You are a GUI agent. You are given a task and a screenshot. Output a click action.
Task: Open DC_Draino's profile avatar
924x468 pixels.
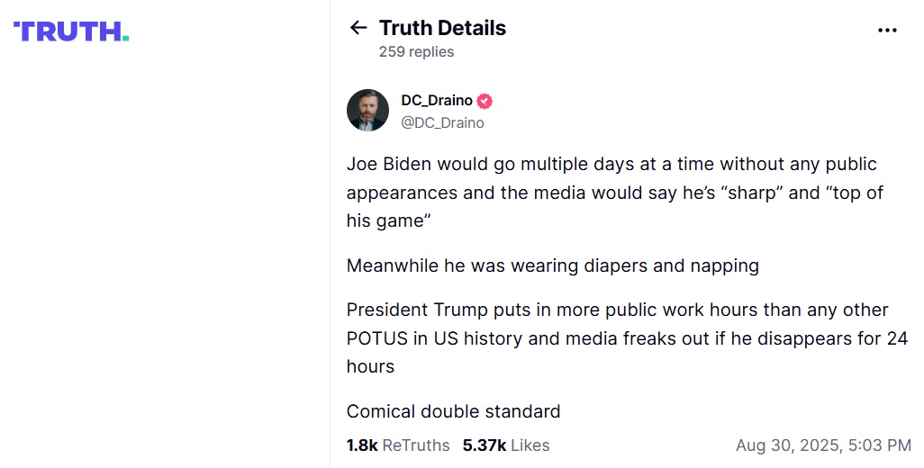click(x=367, y=110)
